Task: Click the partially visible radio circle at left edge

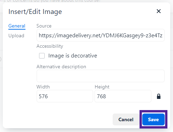Action: click(0, 59)
